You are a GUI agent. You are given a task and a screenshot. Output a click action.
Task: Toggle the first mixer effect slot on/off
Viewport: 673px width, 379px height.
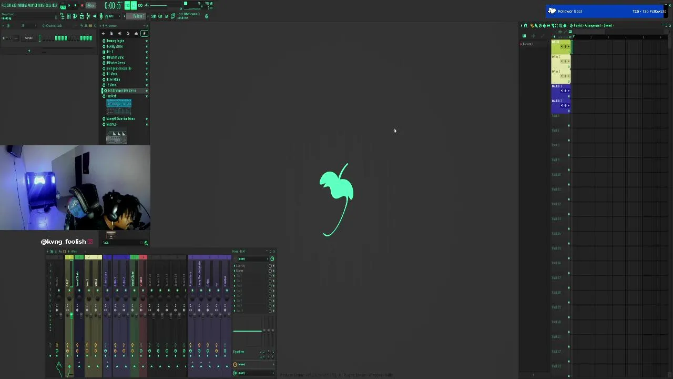pyautogui.click(x=270, y=266)
